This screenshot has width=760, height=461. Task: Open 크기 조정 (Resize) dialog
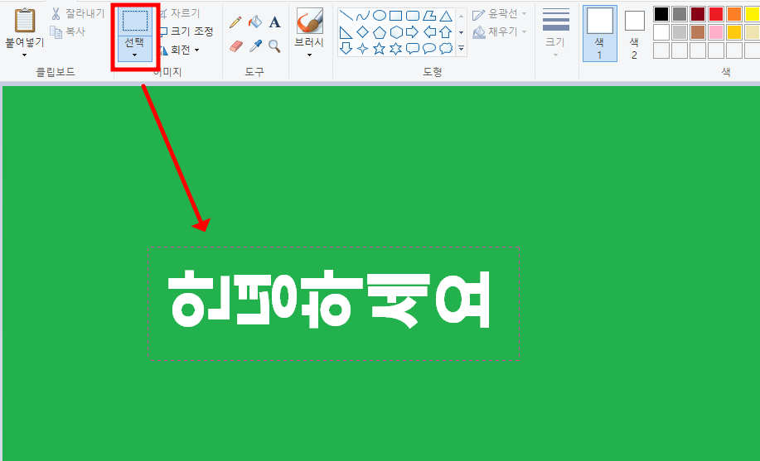(186, 31)
